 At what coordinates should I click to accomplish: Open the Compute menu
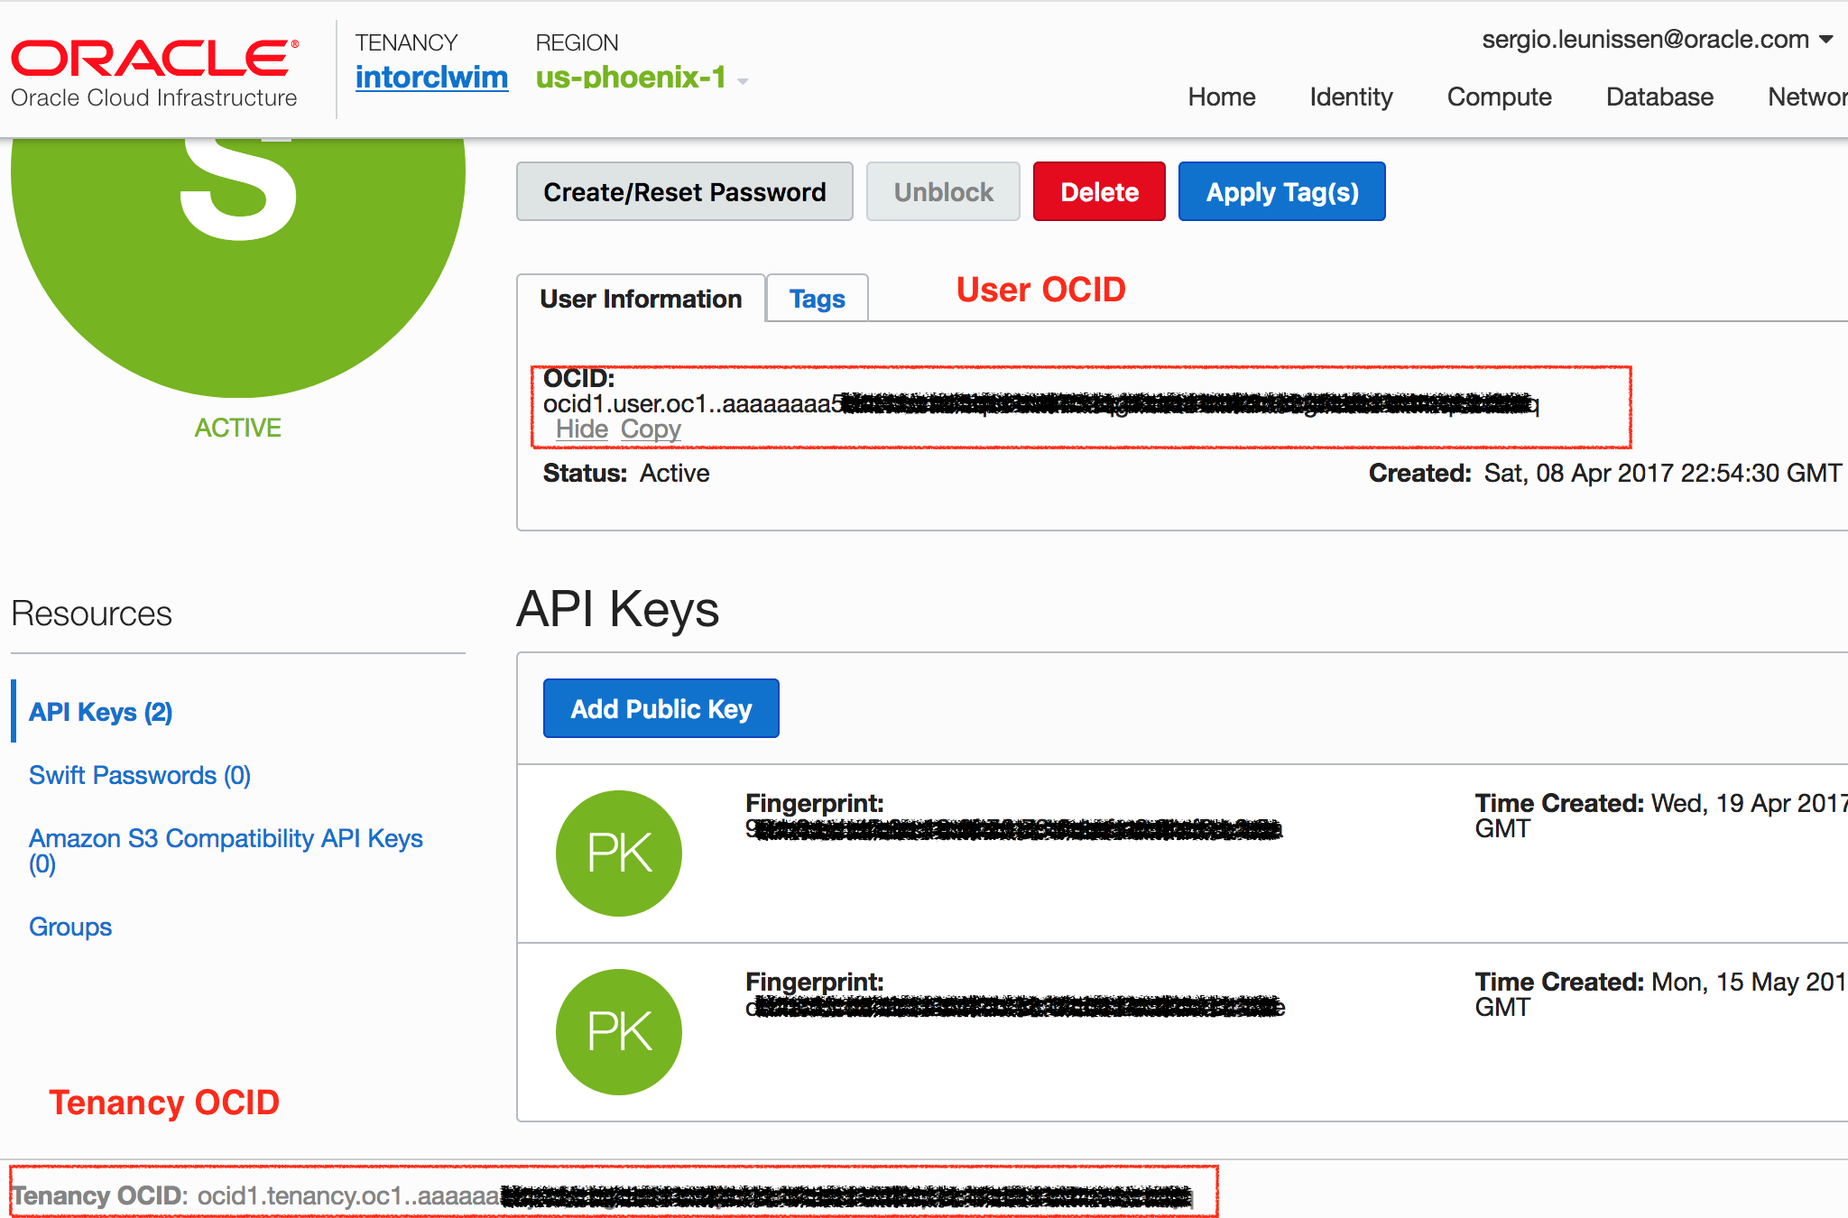point(1499,97)
